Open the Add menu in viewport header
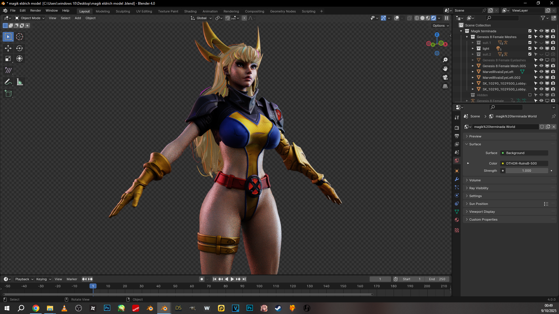559x314 pixels. pos(78,18)
